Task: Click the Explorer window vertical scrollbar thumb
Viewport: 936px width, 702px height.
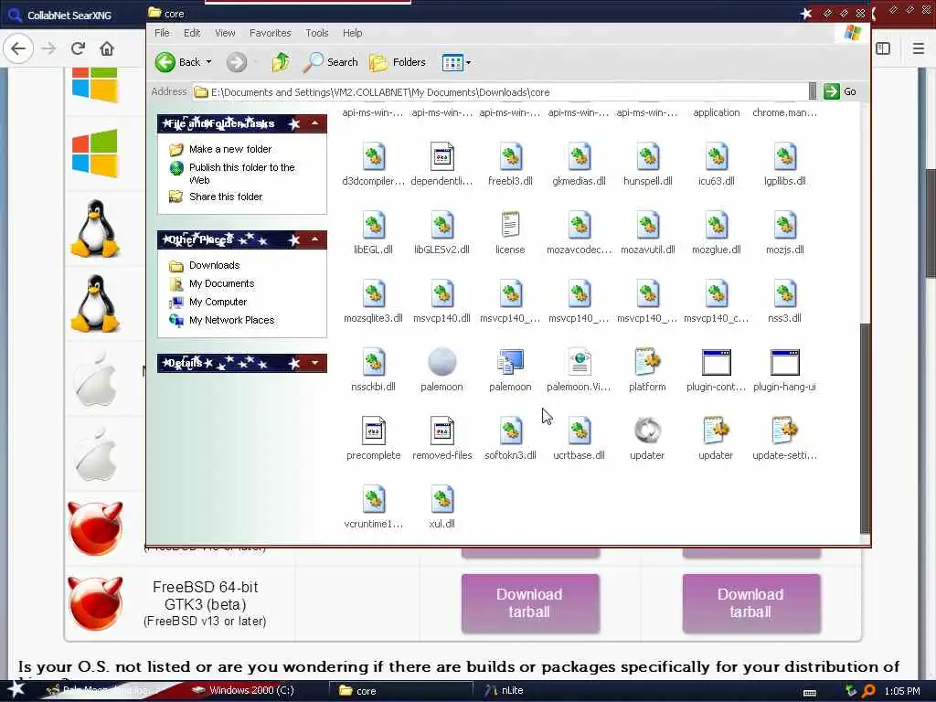Action: (865, 428)
